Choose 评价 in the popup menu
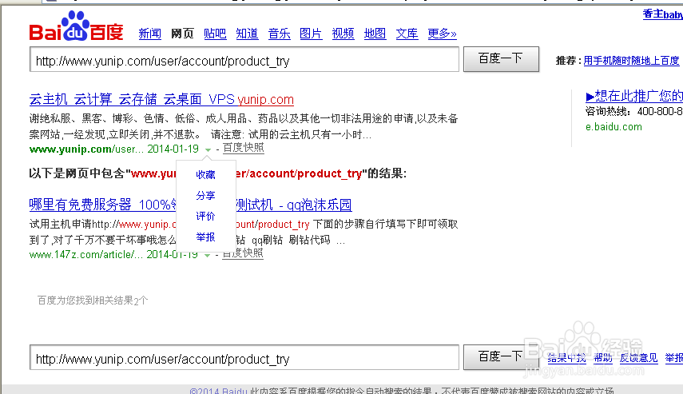 (205, 216)
